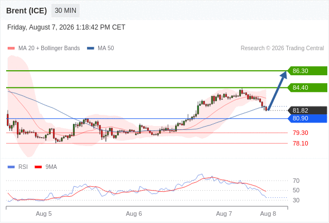
Task: Click the RSI 30 axis label
Action: point(296,200)
